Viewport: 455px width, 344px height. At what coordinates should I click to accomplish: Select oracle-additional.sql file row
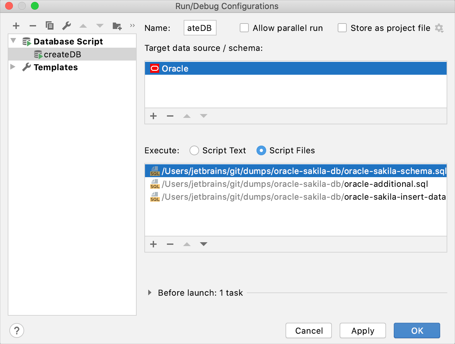[x=296, y=184]
